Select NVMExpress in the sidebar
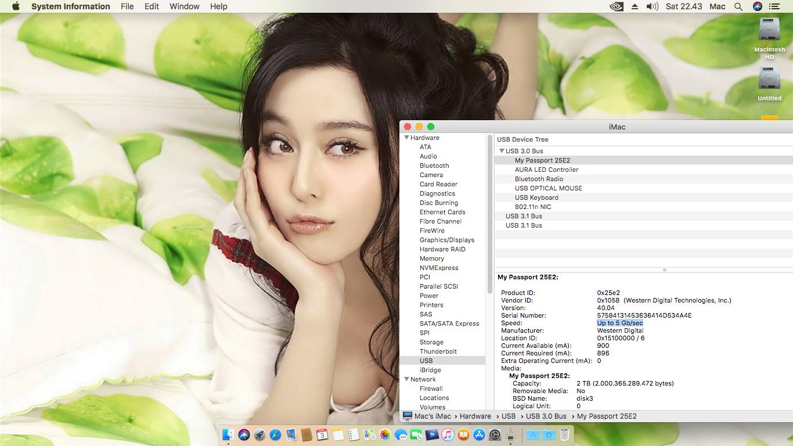Viewport: 793px width, 446px height. point(439,268)
